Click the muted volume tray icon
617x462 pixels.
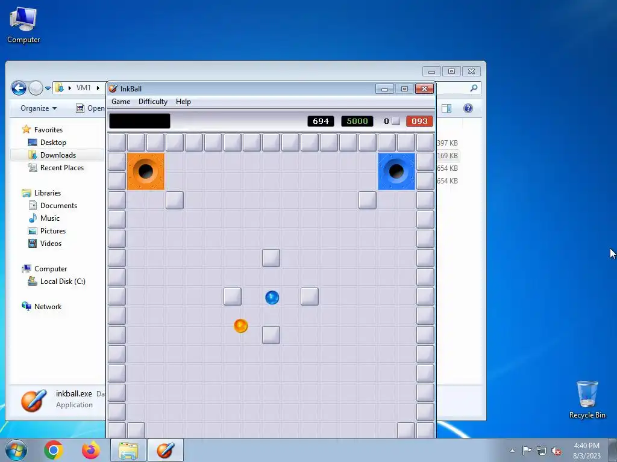click(x=556, y=451)
